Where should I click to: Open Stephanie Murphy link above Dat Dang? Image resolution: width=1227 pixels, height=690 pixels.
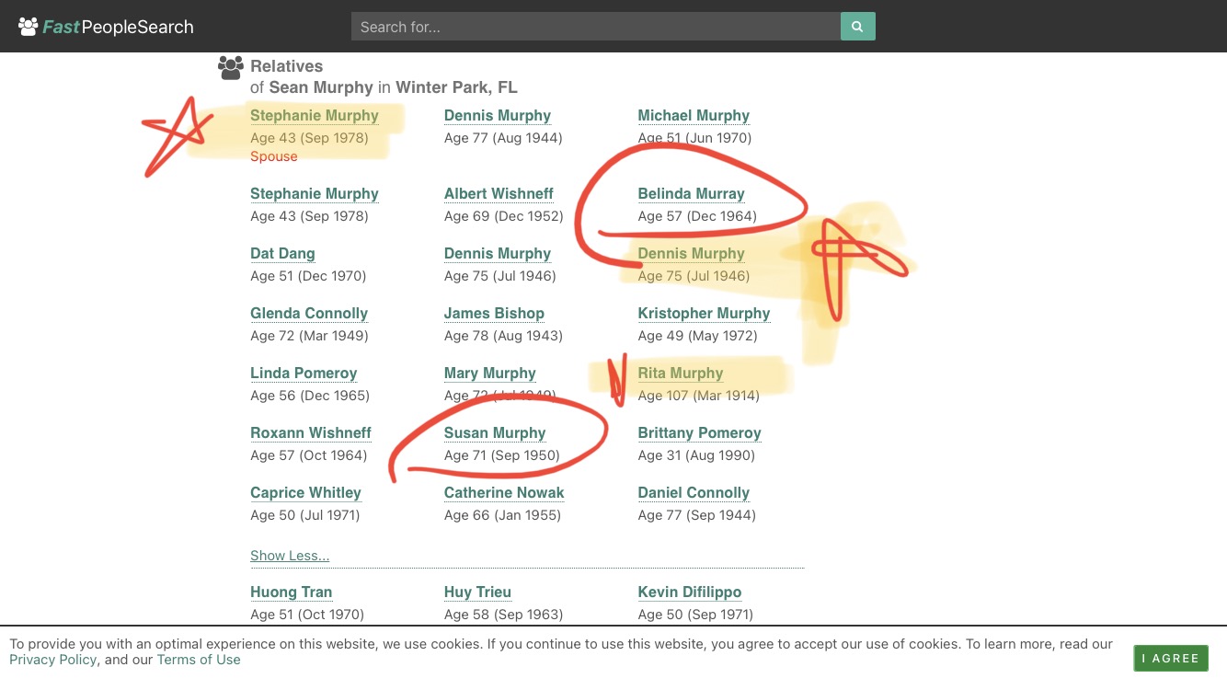pyautogui.click(x=315, y=194)
